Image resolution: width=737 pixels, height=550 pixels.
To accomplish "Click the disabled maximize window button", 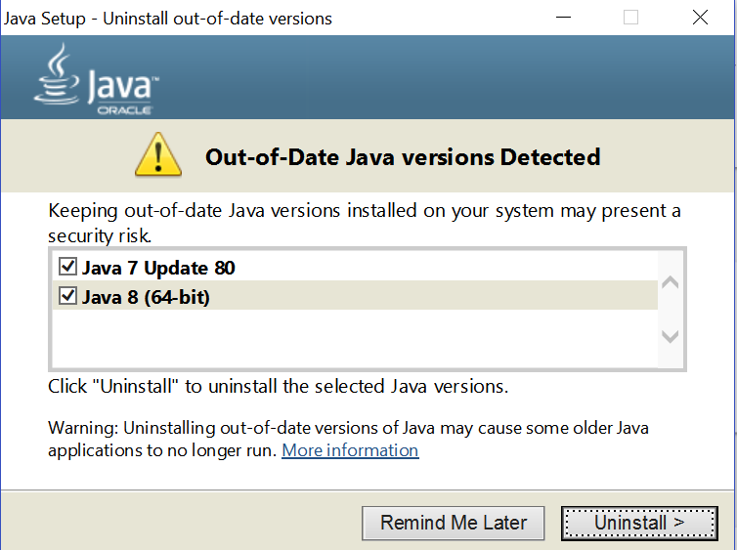I will pyautogui.click(x=630, y=18).
